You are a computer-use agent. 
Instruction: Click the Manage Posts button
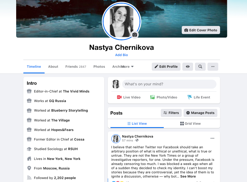(x=200, y=113)
